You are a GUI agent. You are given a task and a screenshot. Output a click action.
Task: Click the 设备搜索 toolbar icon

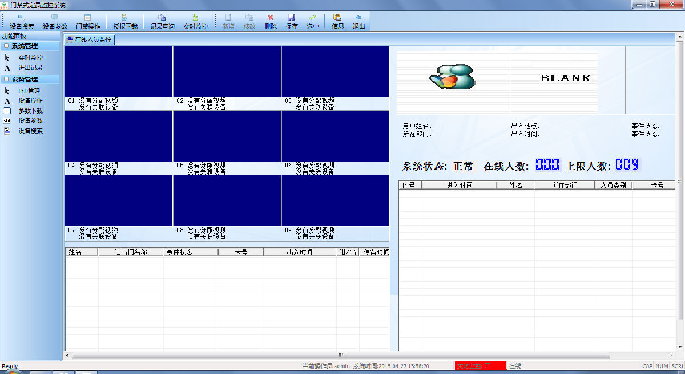point(22,21)
